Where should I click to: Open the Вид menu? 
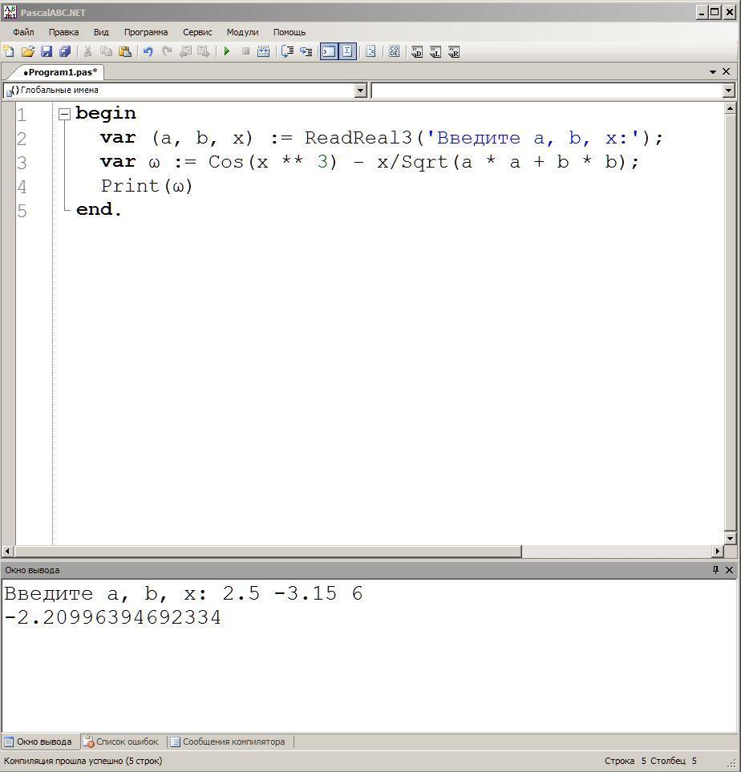click(101, 32)
